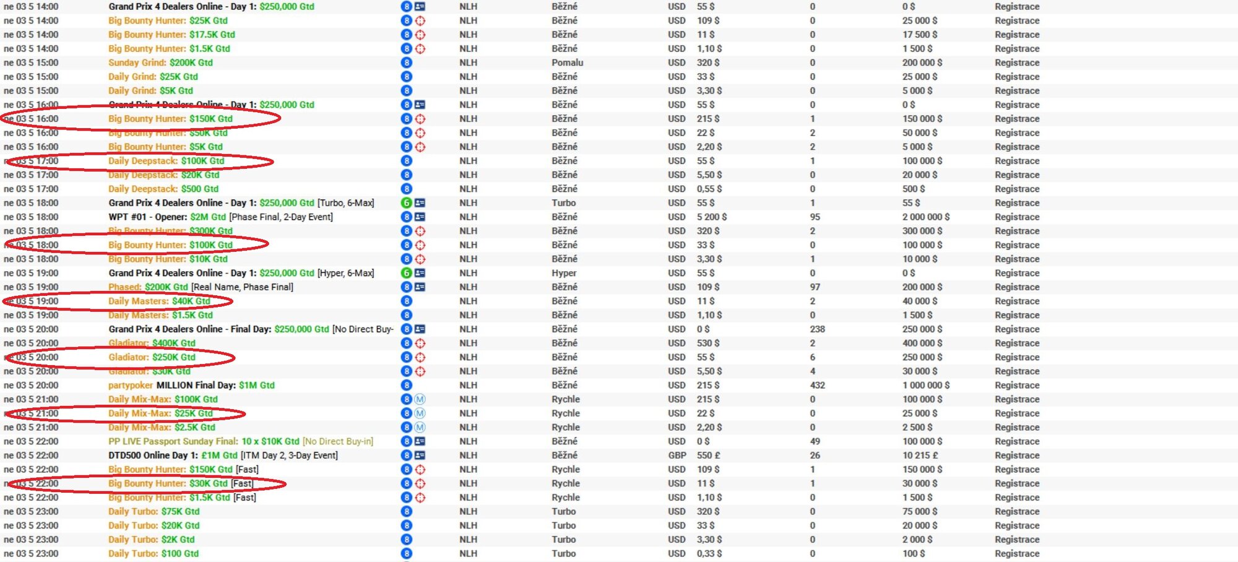Image resolution: width=1238 pixels, height=562 pixels.
Task: Click 8-max icon in Daily Deepstack $100K Gtd row
Action: click(407, 161)
